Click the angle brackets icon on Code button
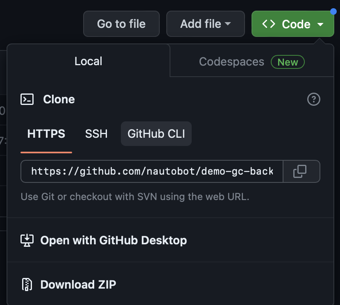 point(268,24)
